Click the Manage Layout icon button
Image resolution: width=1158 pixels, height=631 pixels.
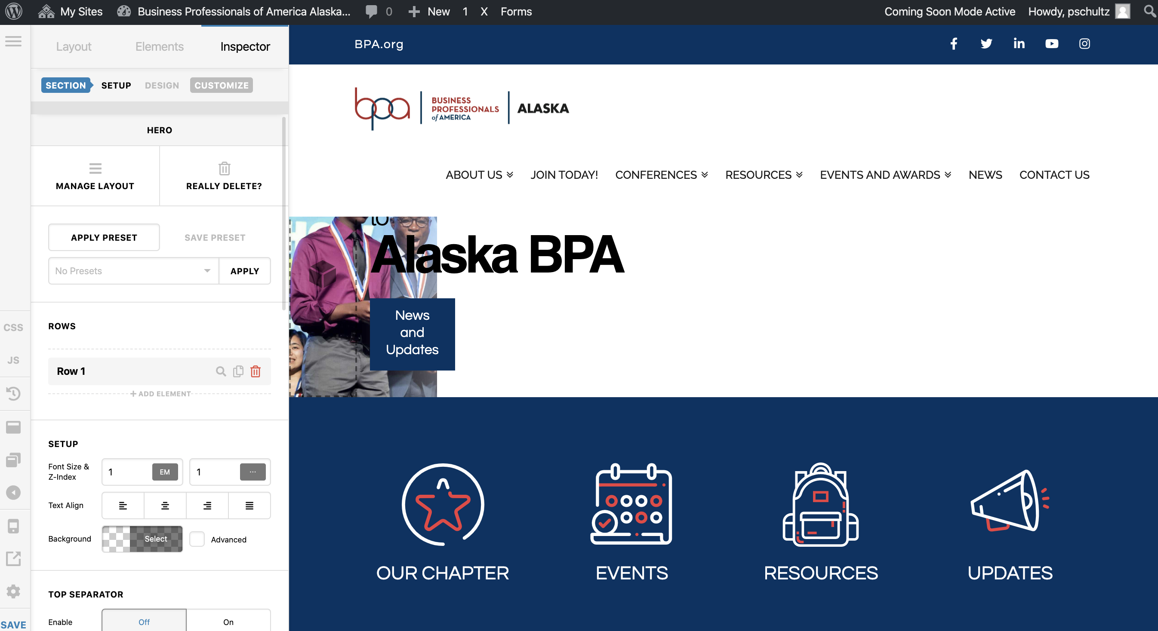(95, 176)
